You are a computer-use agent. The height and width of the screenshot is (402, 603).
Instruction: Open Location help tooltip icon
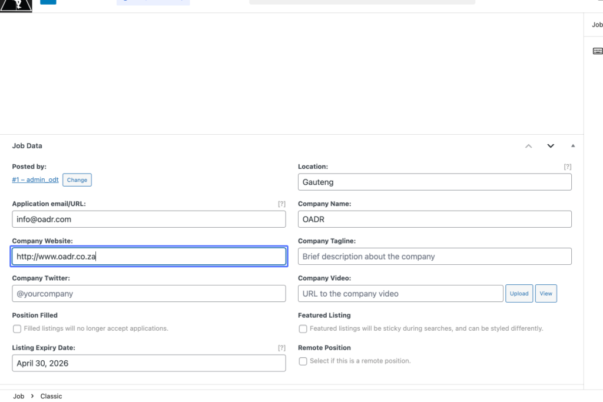coord(568,167)
